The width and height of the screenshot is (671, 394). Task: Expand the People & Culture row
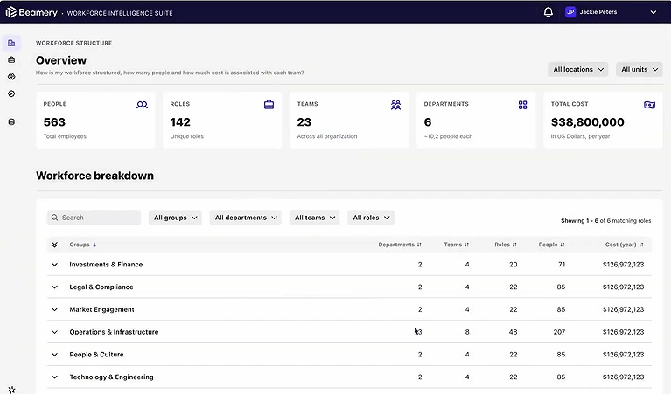(54, 355)
